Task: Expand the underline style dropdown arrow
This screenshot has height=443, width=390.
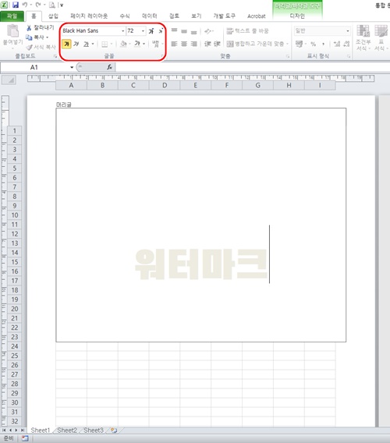Action: click(x=93, y=44)
